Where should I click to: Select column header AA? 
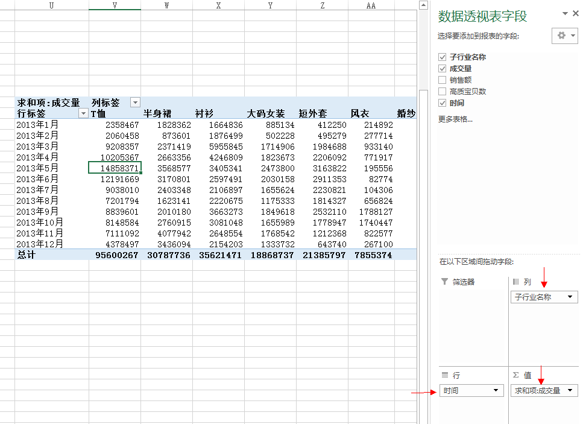[x=371, y=5]
